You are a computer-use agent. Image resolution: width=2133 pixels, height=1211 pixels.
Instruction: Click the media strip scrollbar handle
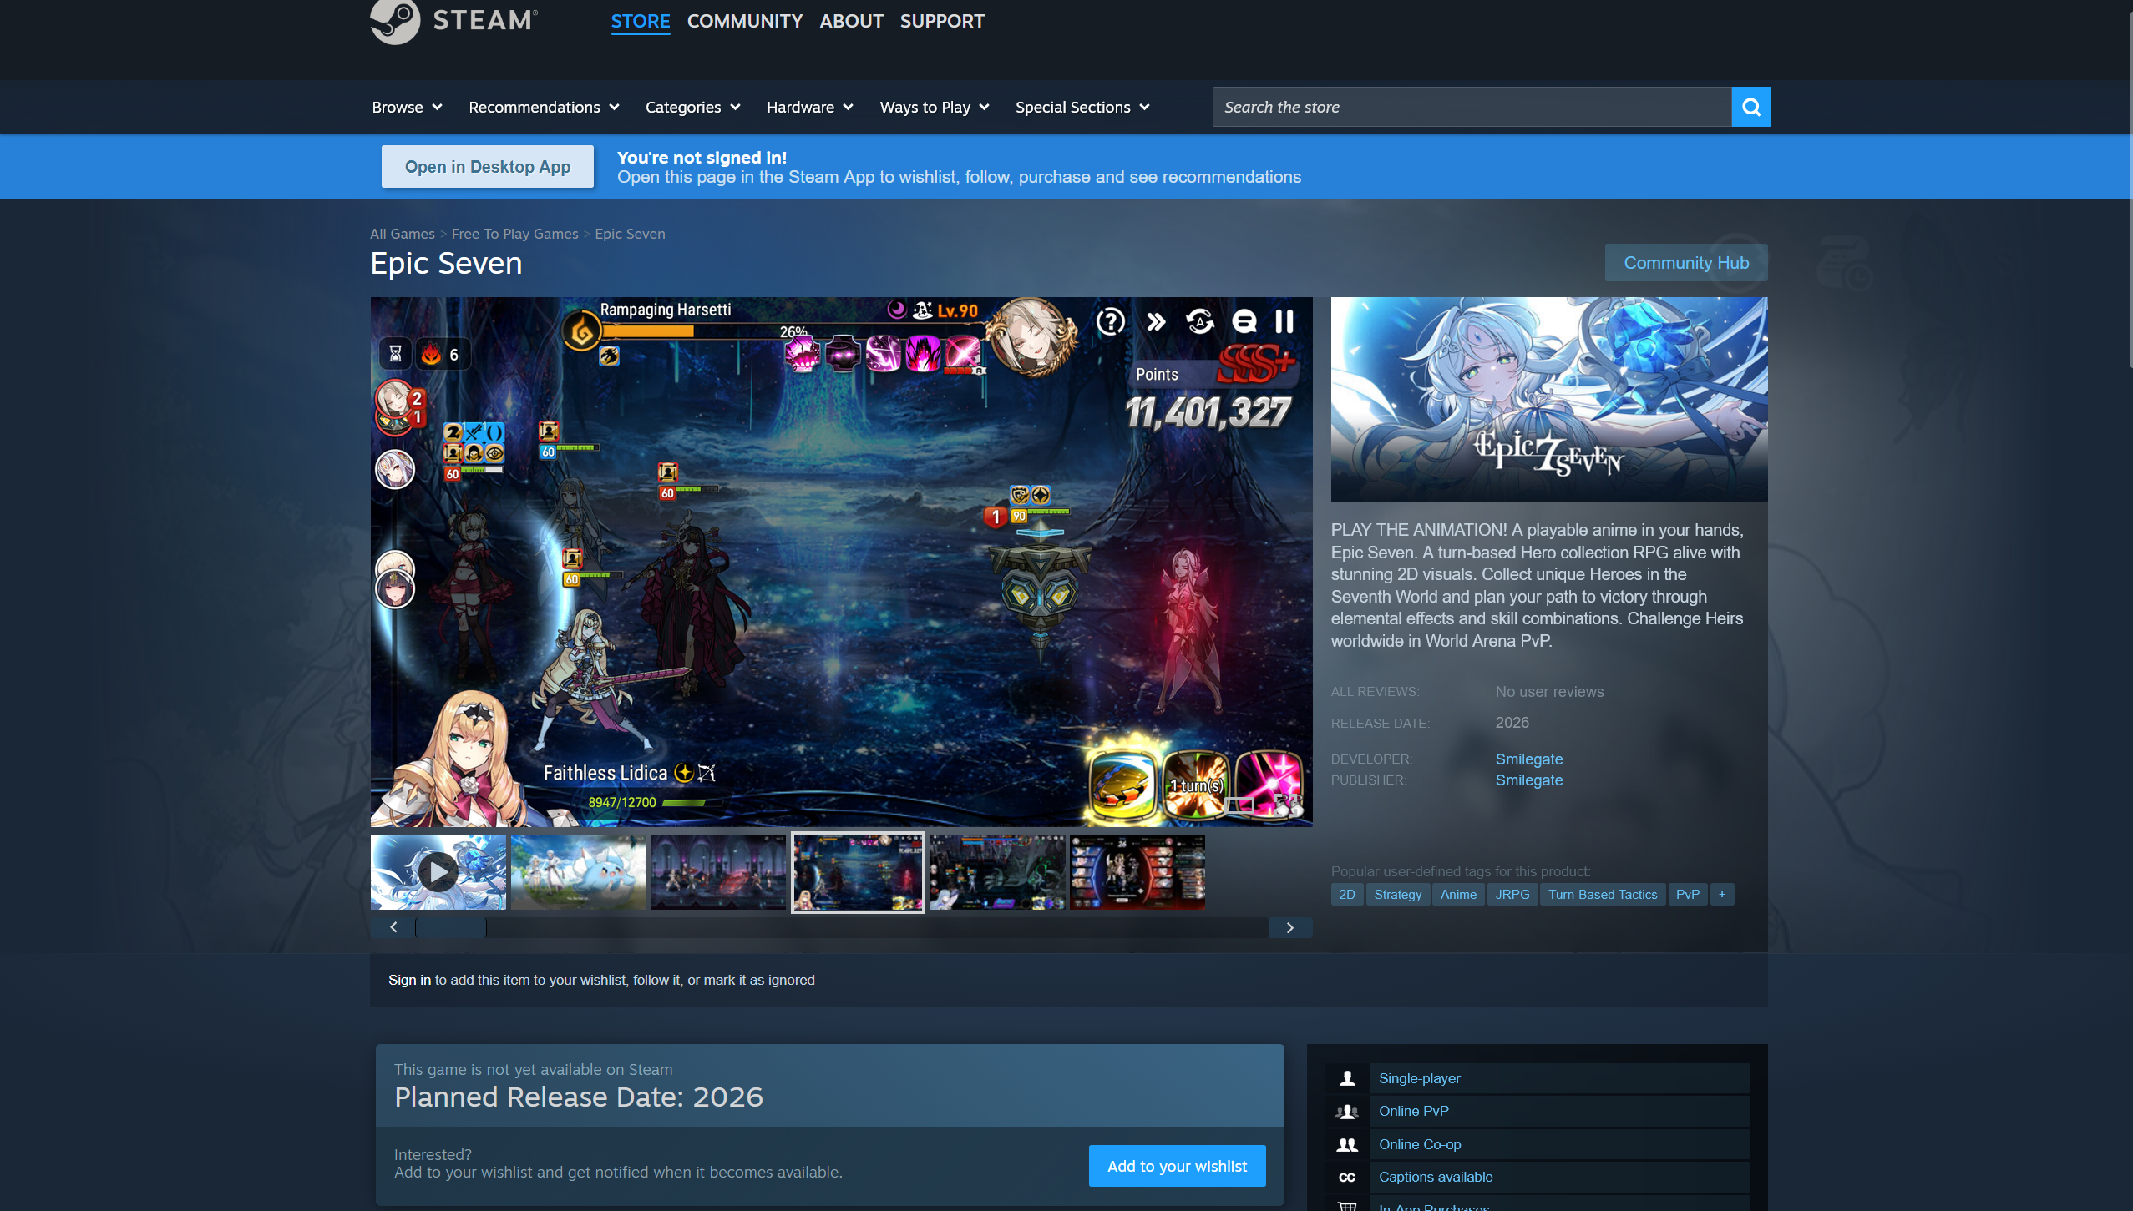pyautogui.click(x=451, y=927)
